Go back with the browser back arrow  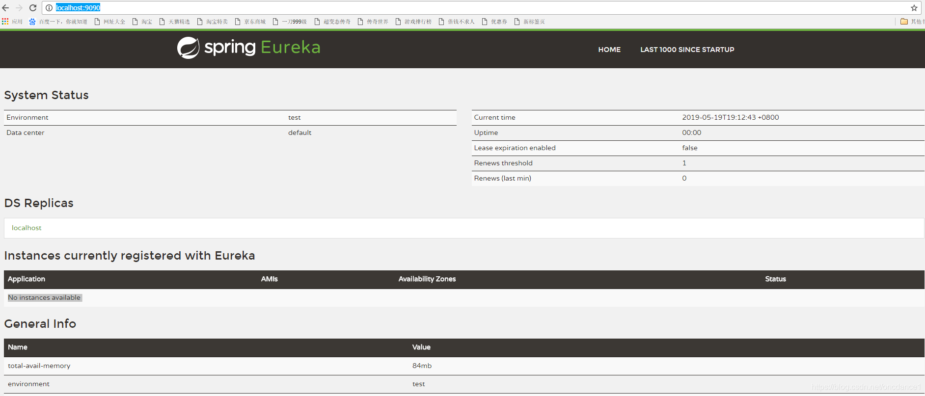(6, 8)
